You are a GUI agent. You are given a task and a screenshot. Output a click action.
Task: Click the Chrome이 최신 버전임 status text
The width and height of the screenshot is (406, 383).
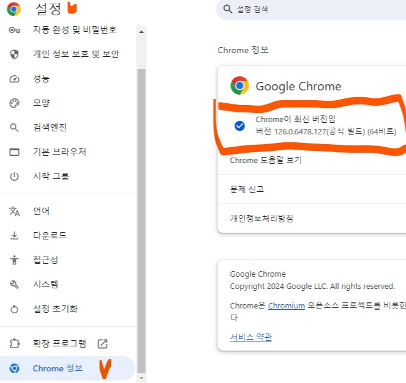[x=295, y=119]
